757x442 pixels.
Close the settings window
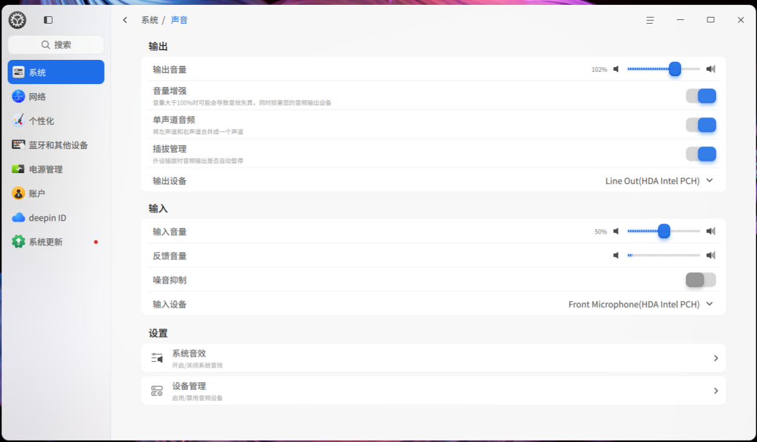click(x=741, y=20)
